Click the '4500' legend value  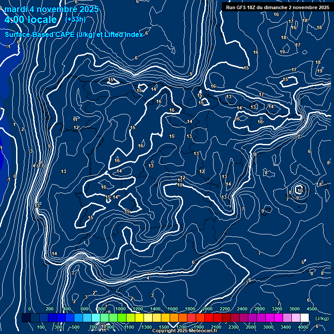(x=312, y=309)
